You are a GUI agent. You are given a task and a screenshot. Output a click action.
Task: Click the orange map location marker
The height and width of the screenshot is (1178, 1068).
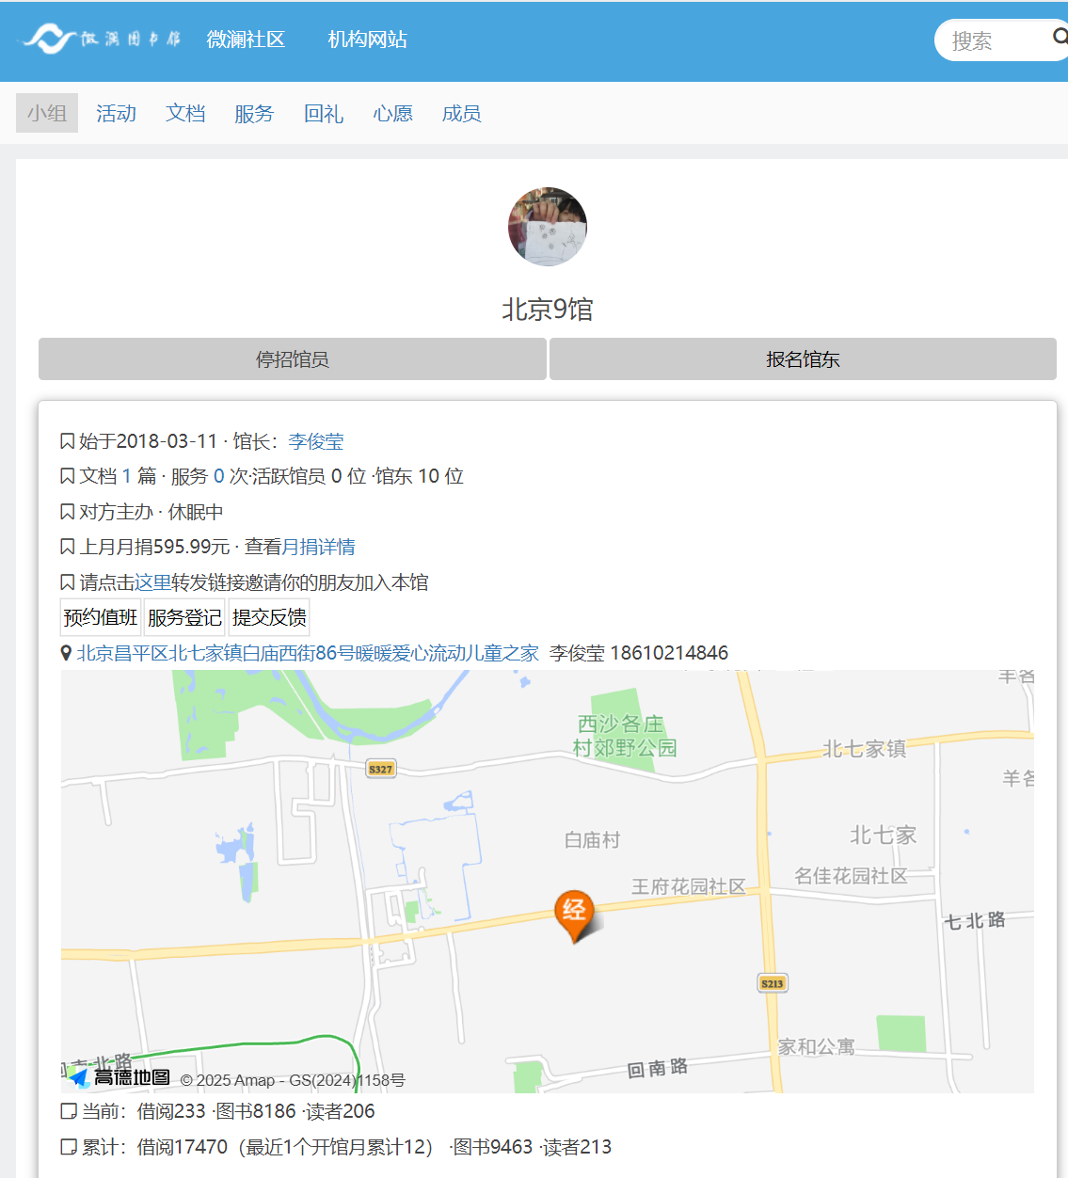[574, 913]
